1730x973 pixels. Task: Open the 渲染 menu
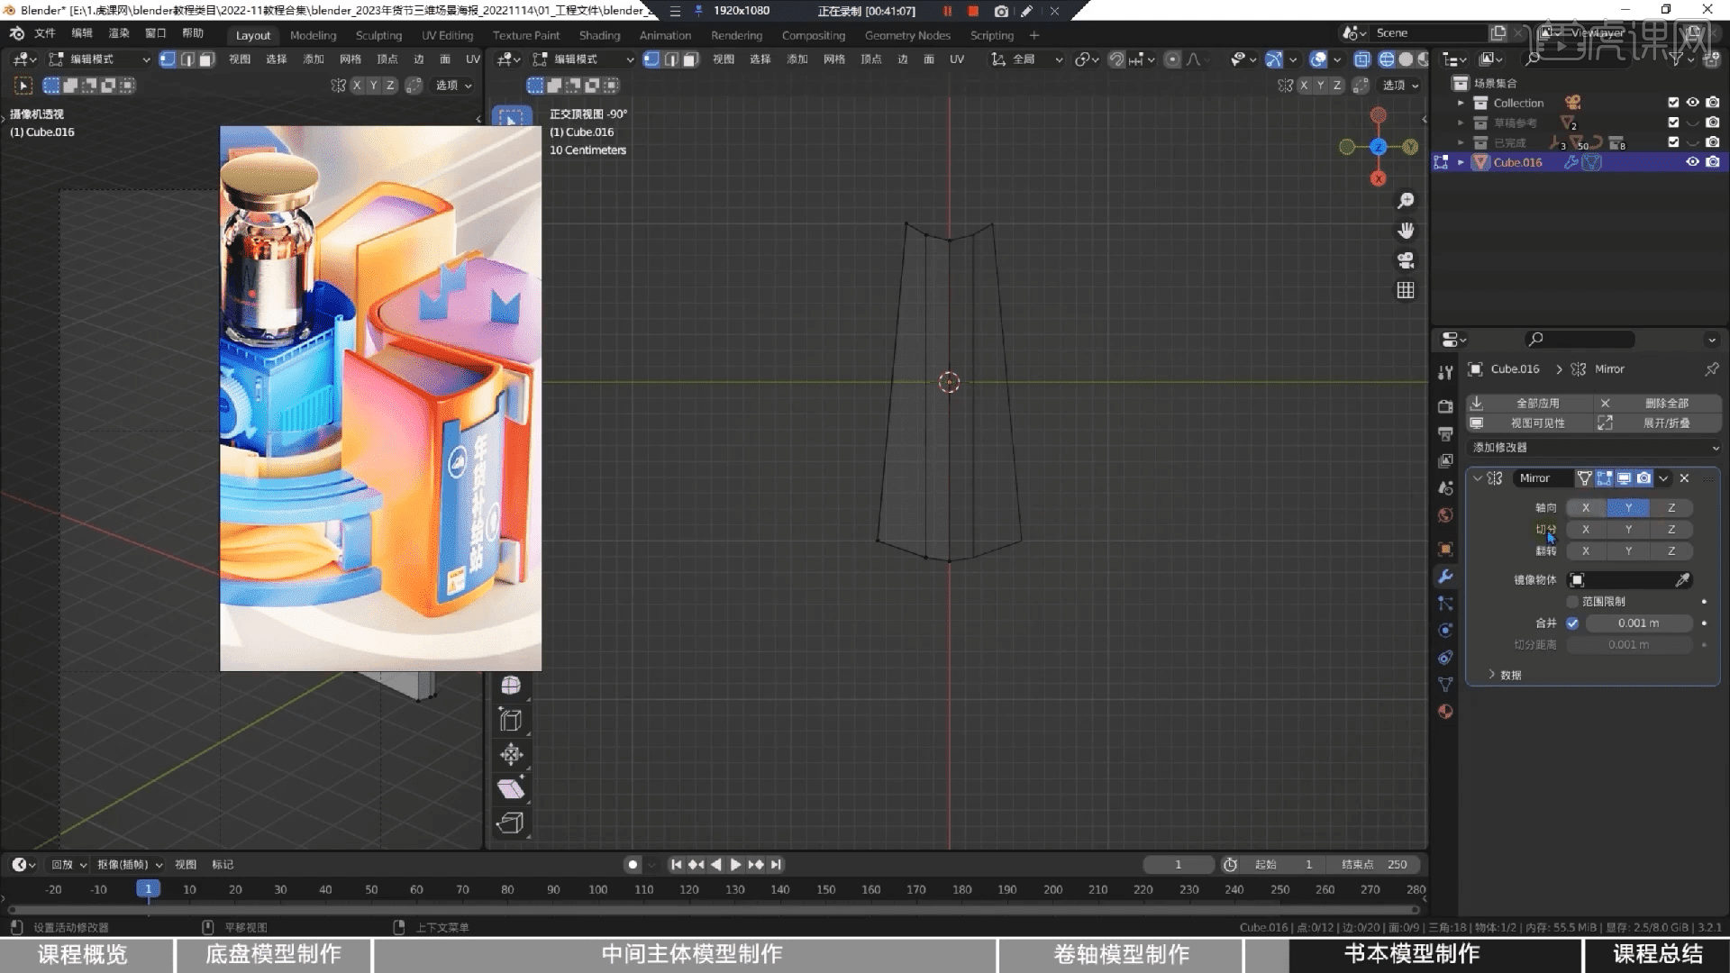[x=119, y=33]
